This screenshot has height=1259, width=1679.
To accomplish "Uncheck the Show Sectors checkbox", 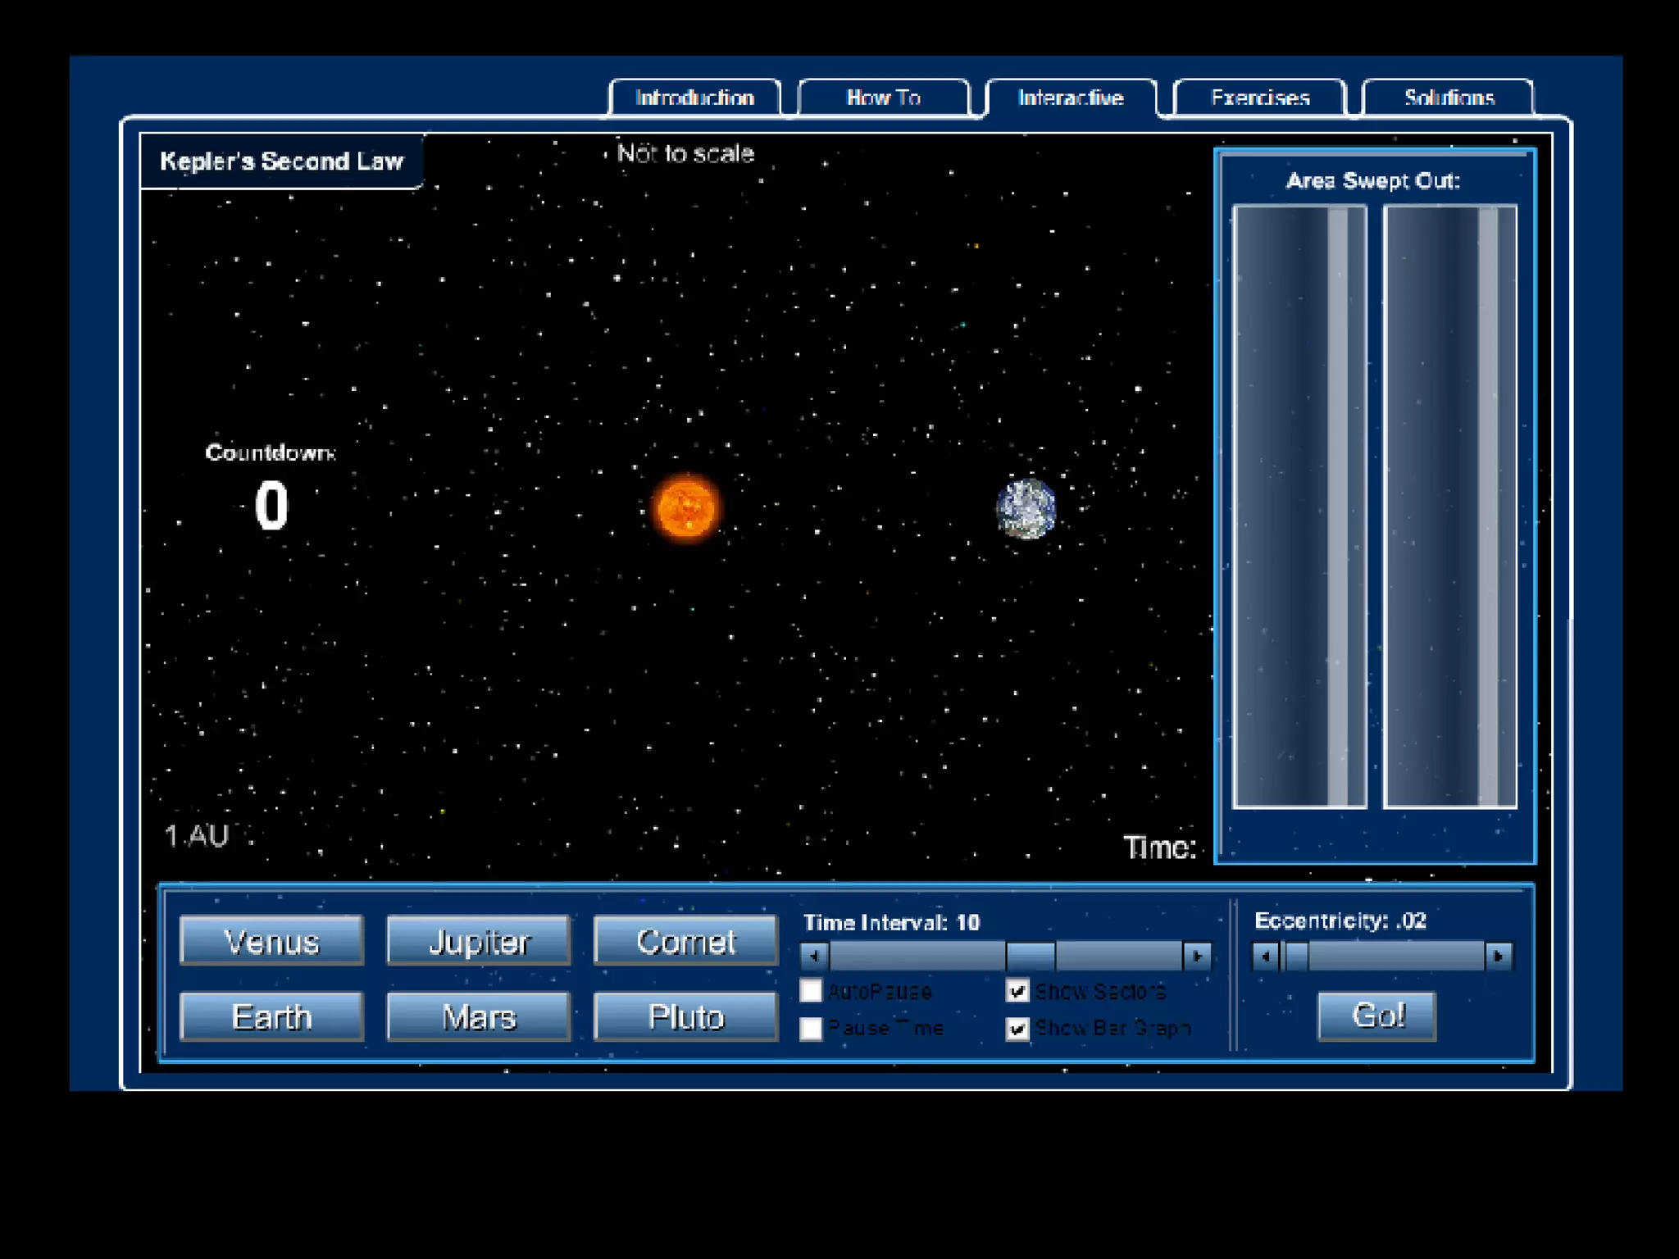I will coord(1017,991).
